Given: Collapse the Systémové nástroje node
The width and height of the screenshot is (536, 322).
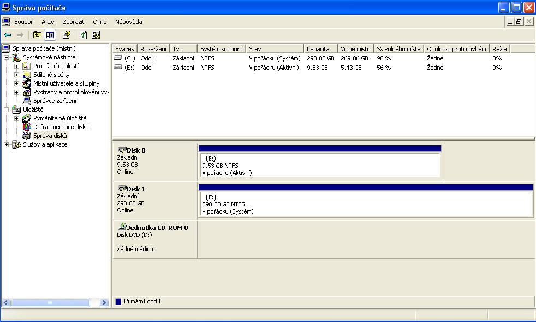Looking at the screenshot, I should click(7, 57).
